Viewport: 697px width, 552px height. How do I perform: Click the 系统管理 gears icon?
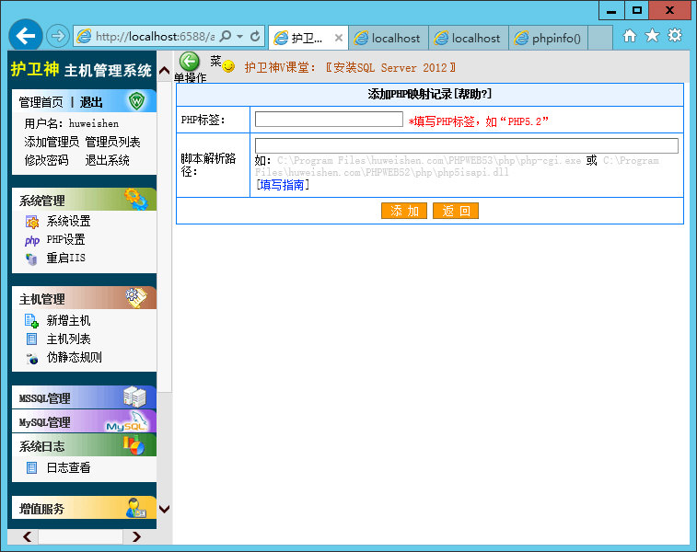[x=136, y=199]
